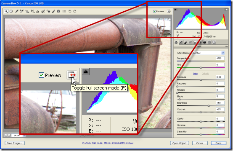Choose the Spot Removal tool
233x151 pixels.
click(43, 11)
